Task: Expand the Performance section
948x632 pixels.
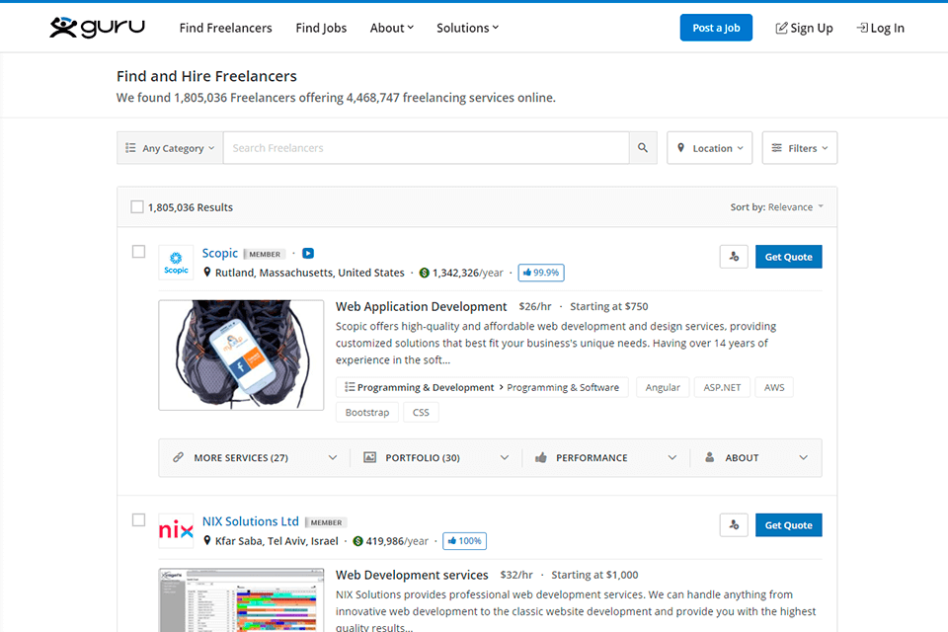Action: (x=605, y=458)
